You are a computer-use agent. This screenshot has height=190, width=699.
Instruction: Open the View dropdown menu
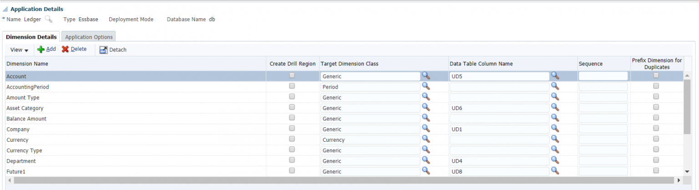pyautogui.click(x=19, y=50)
